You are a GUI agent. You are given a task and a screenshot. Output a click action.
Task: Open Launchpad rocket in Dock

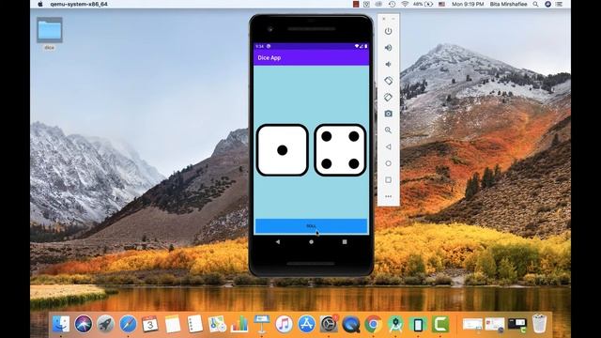point(105,324)
